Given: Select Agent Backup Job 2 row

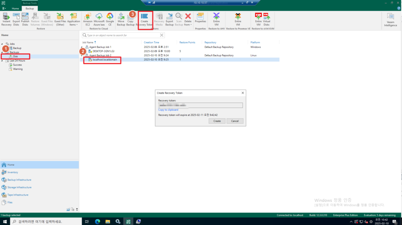Looking at the screenshot, I should pyautogui.click(x=179, y=55).
